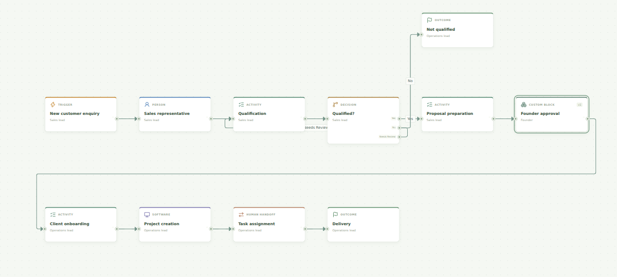Click the No output option in Qualified?

click(x=394, y=127)
